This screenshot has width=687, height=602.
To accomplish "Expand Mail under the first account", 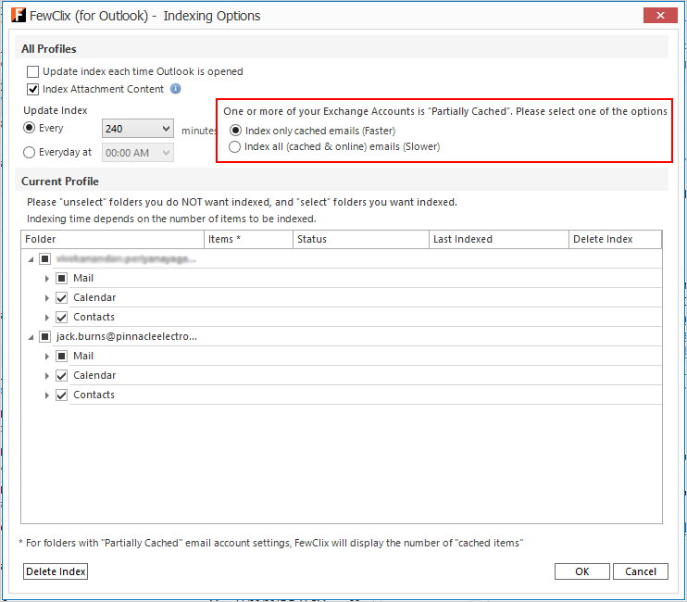I will 47,279.
